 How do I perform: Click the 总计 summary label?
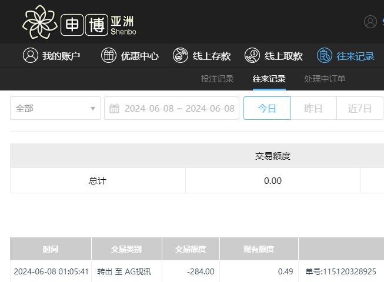click(x=98, y=181)
